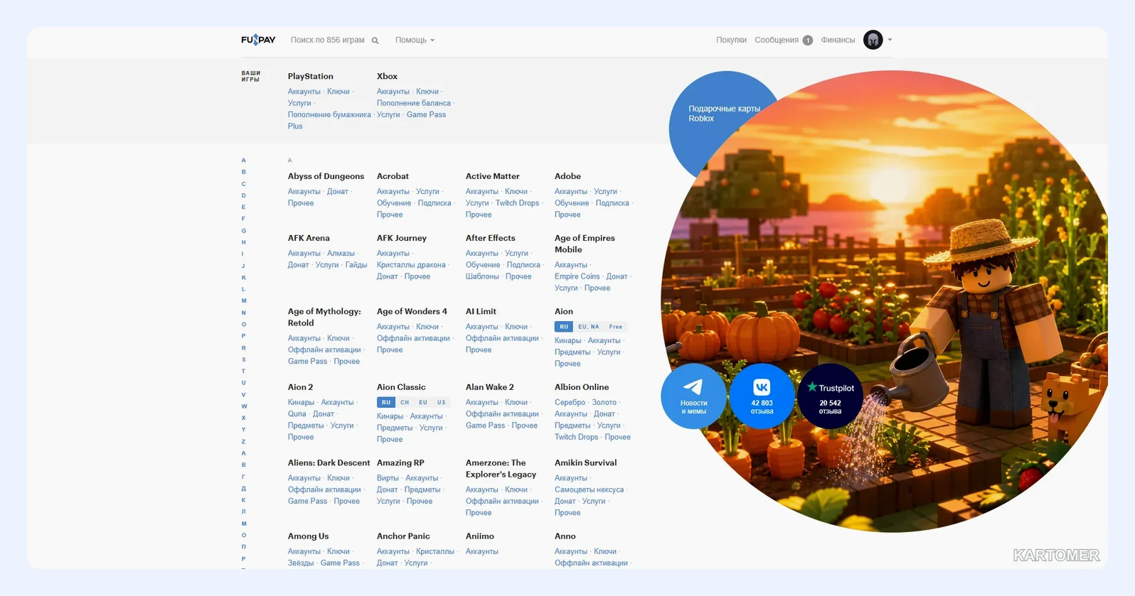Screen dimensions: 1135x596
Task: Open Шаблоны under After Effects
Action: (482, 276)
